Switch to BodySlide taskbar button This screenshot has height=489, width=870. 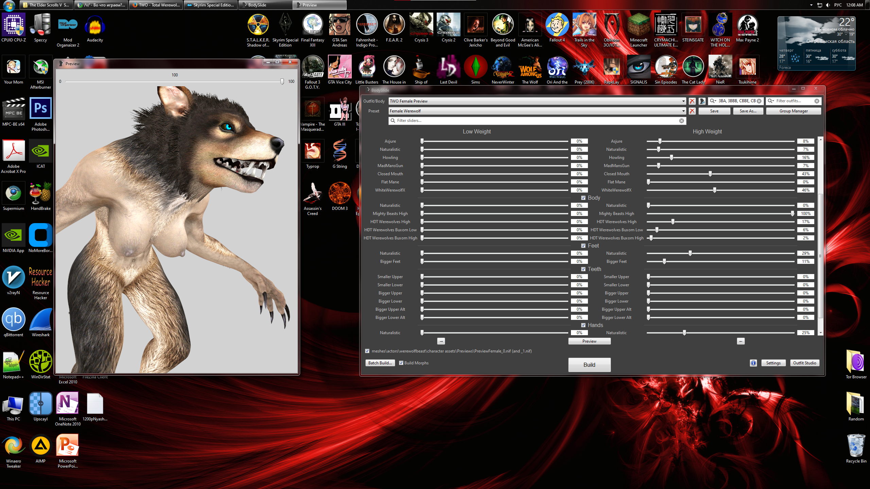click(x=265, y=5)
